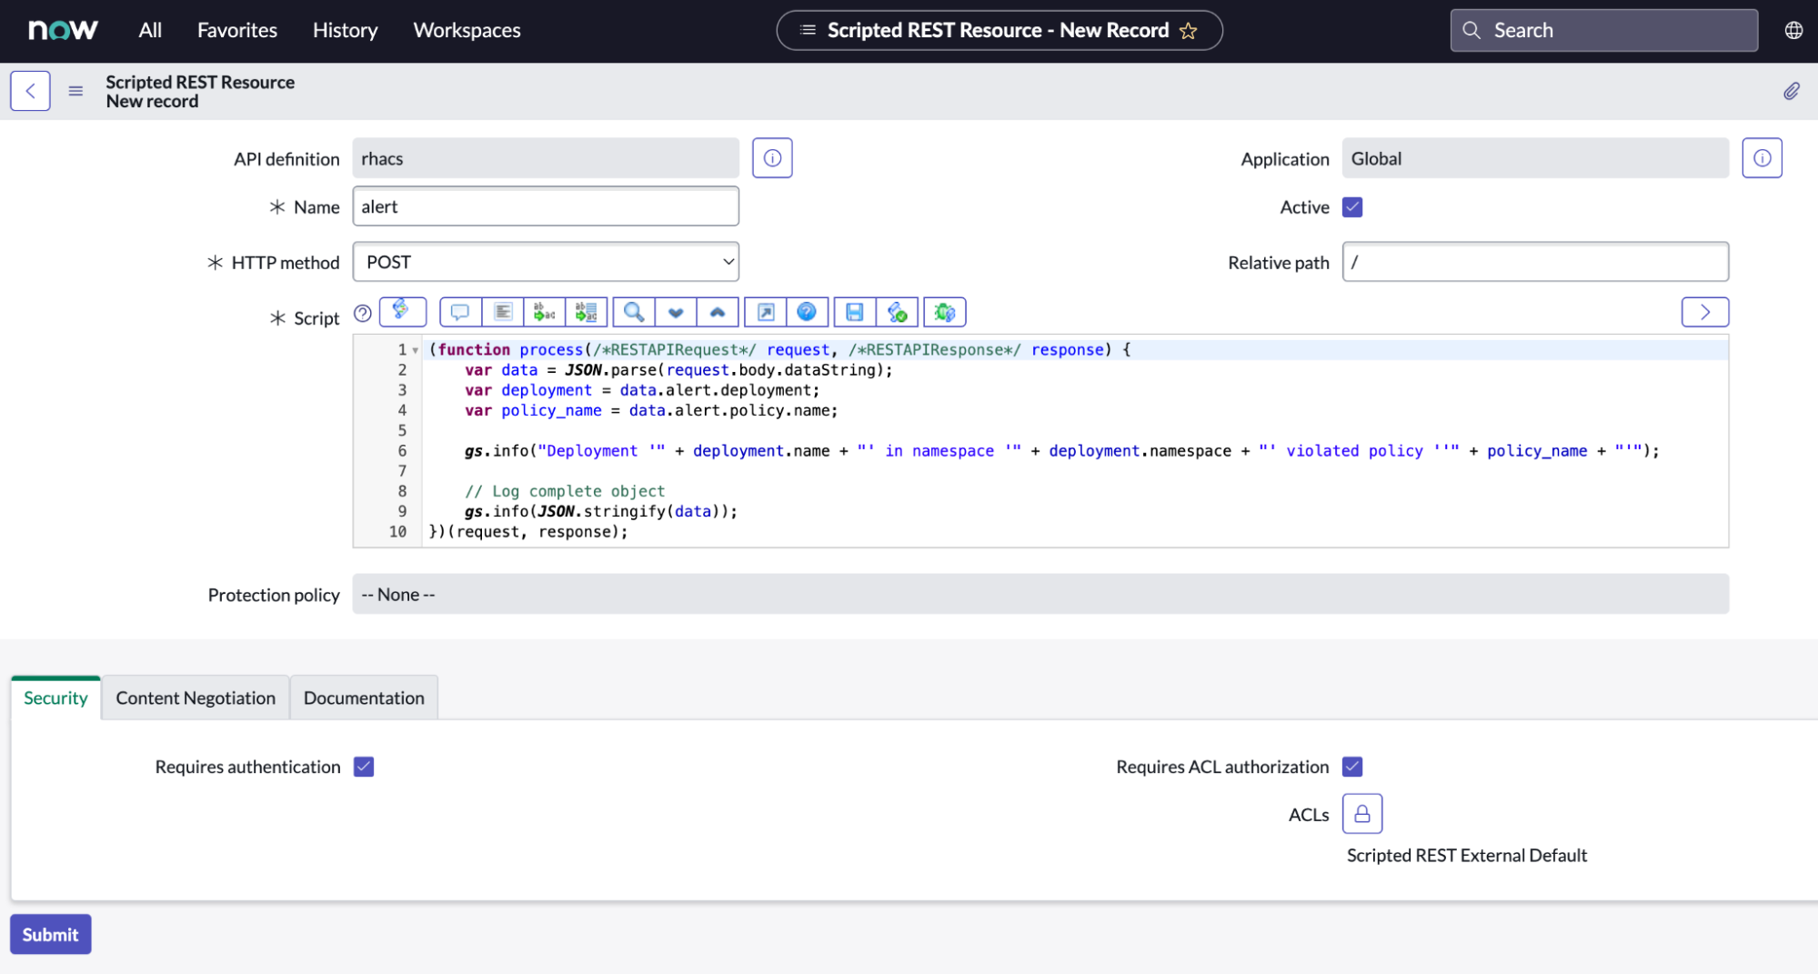The height and width of the screenshot is (974, 1818).
Task: Uncheck the Active checkbox
Action: click(1352, 207)
